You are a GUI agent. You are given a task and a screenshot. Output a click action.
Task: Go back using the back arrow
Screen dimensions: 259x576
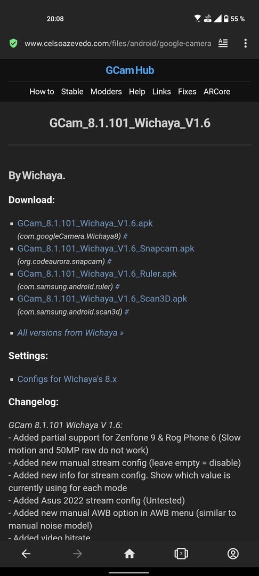click(26, 554)
